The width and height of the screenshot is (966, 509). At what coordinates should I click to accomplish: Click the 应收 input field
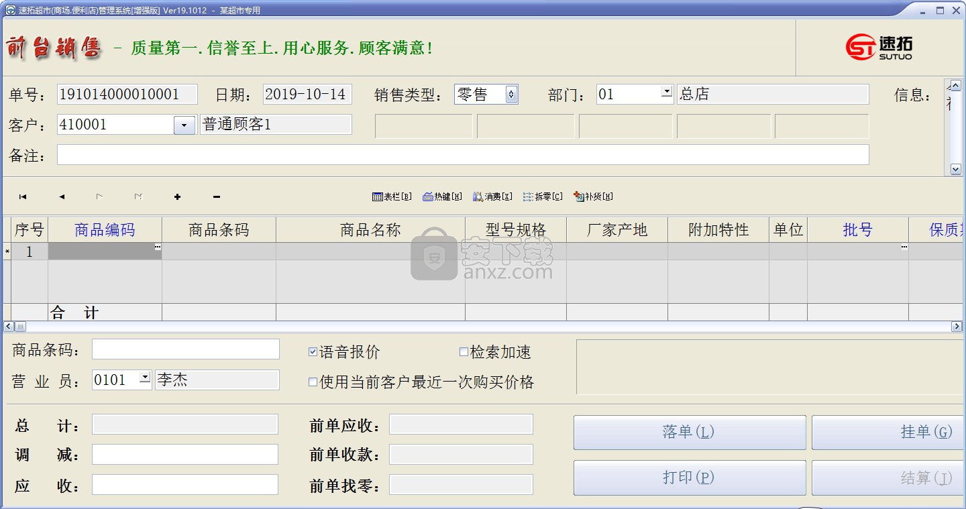click(185, 485)
